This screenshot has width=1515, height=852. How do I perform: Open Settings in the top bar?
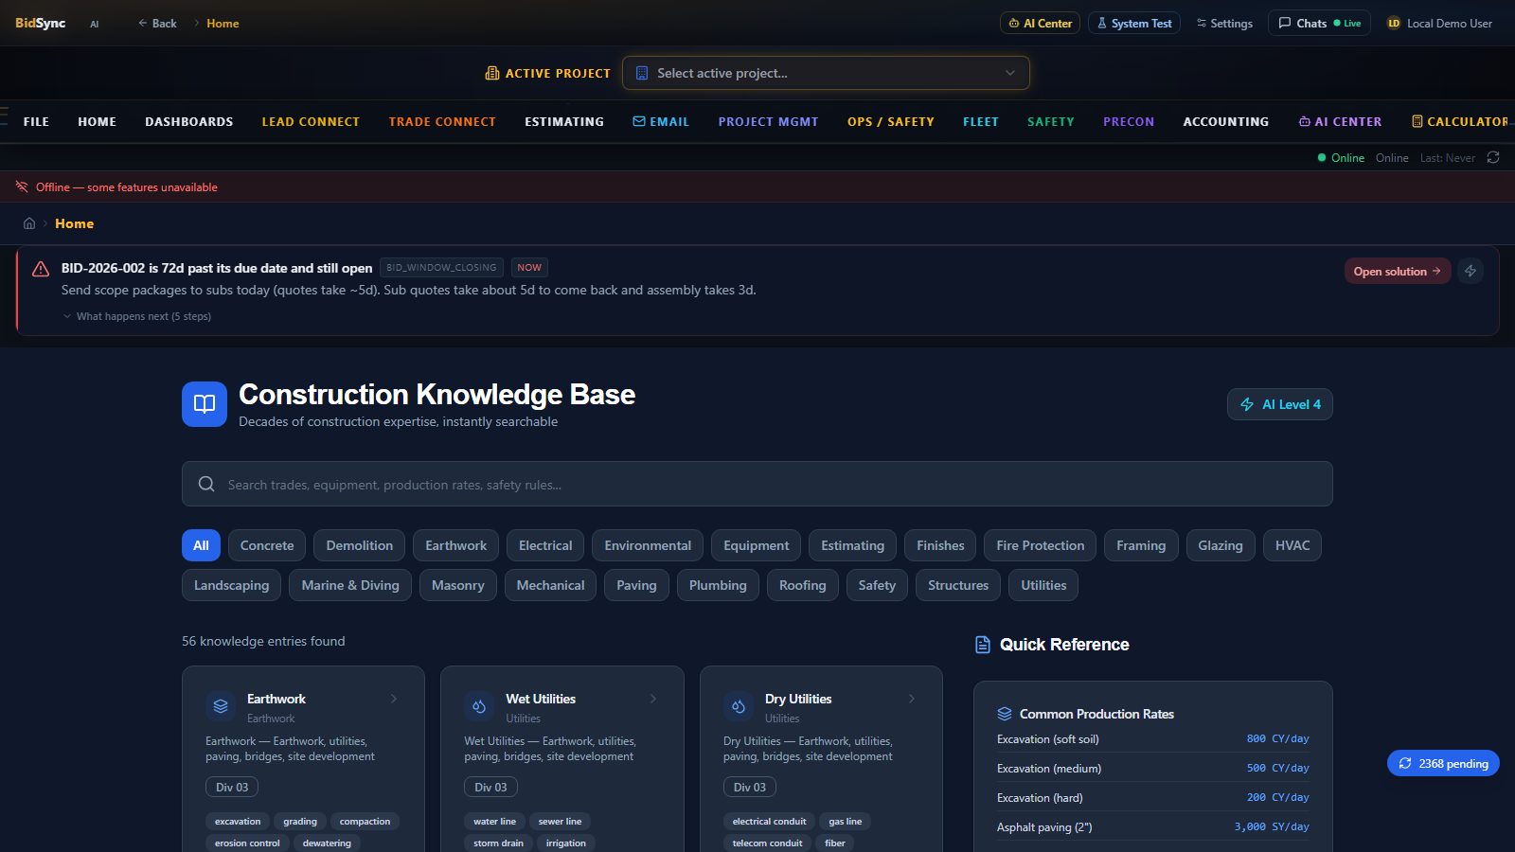[x=1224, y=23]
